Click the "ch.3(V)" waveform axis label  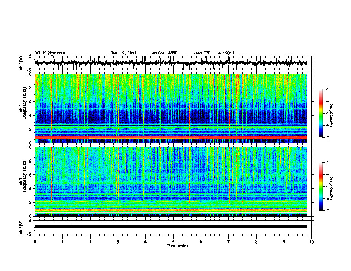coord(21,228)
